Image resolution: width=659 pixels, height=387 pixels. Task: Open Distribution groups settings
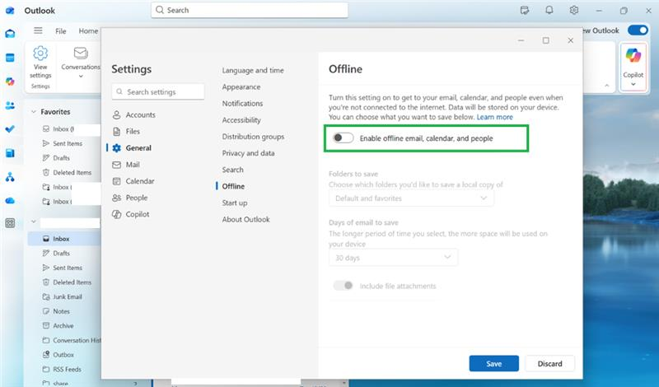[253, 137]
